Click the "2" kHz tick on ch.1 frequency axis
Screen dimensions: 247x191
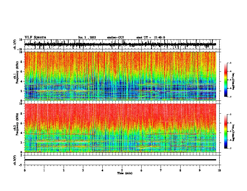click(x=22, y=91)
